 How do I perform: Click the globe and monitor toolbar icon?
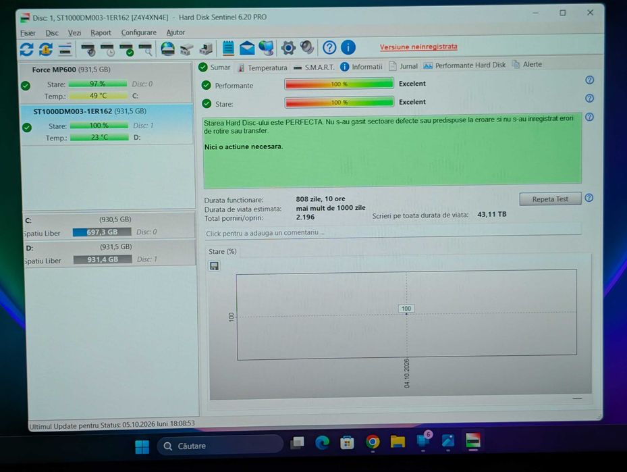click(267, 48)
